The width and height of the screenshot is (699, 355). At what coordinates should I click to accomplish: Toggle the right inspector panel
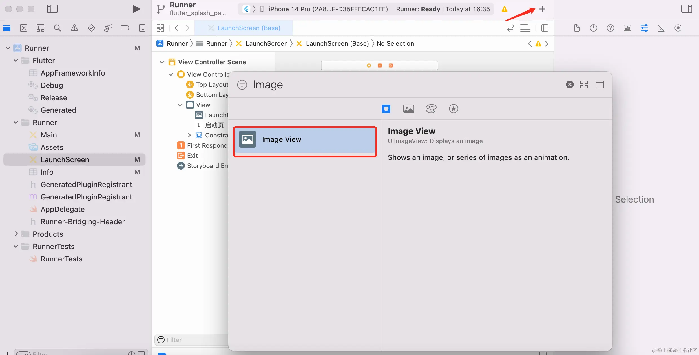686,9
